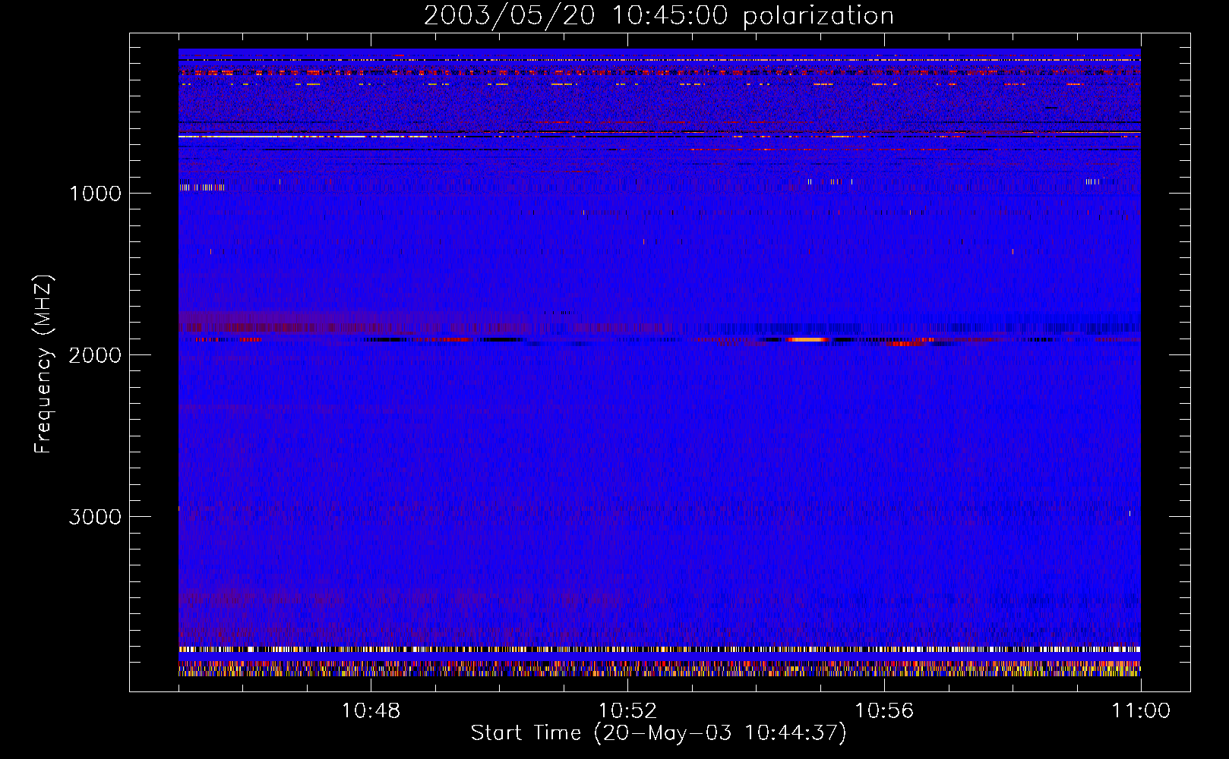
Task: Click the 10:56 time tick label
Action: [x=884, y=711]
